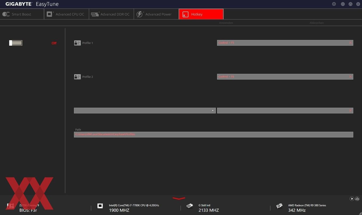Open the Smart Boost tab
Screen dimensions: 362x215
click(22, 14)
